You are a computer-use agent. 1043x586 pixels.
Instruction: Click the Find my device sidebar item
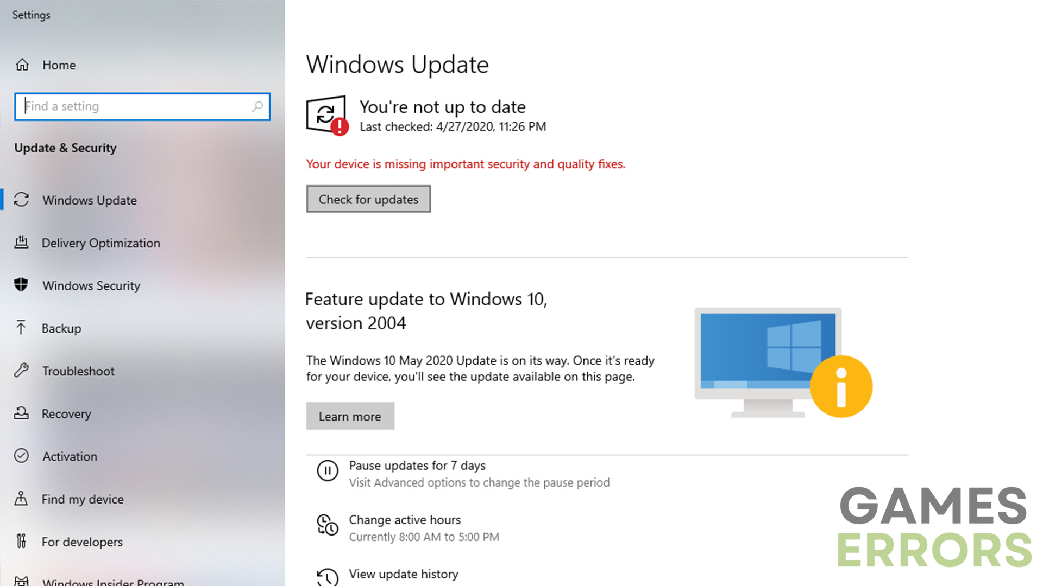[x=84, y=499]
